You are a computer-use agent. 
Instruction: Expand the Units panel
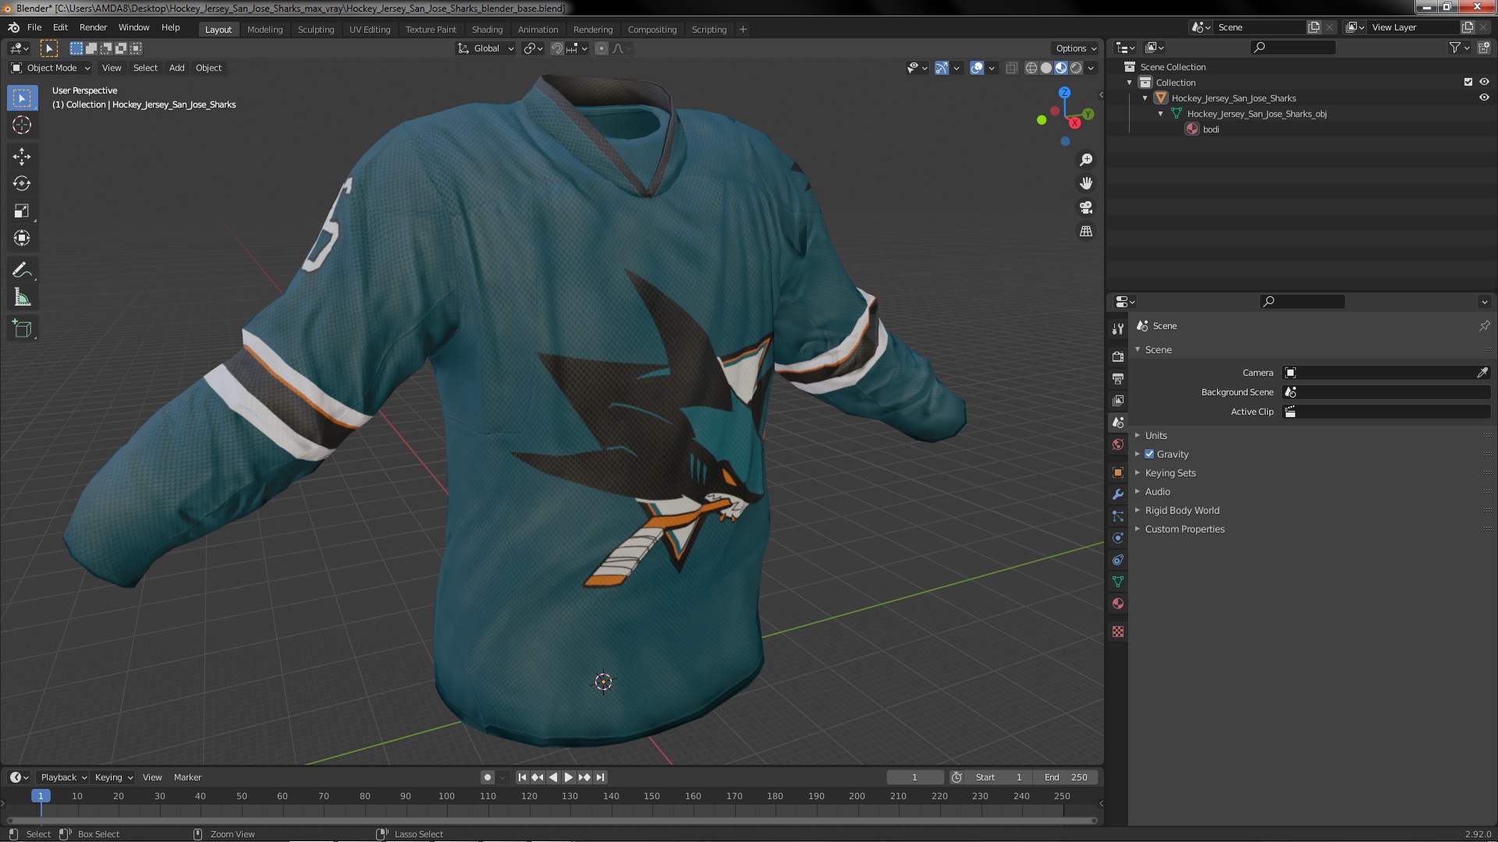coord(1155,435)
